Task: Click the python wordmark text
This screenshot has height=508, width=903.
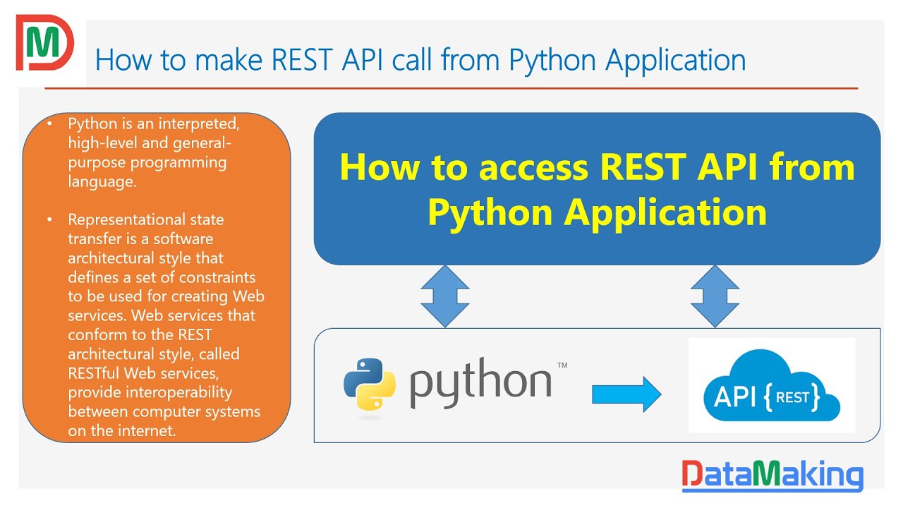Action: [481, 385]
